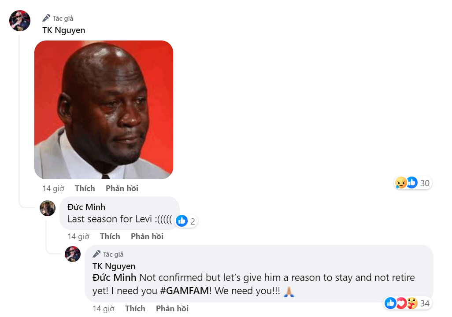The height and width of the screenshot is (317, 452).
Task: Open the TK Nguyen name above the image
Action: click(63, 30)
